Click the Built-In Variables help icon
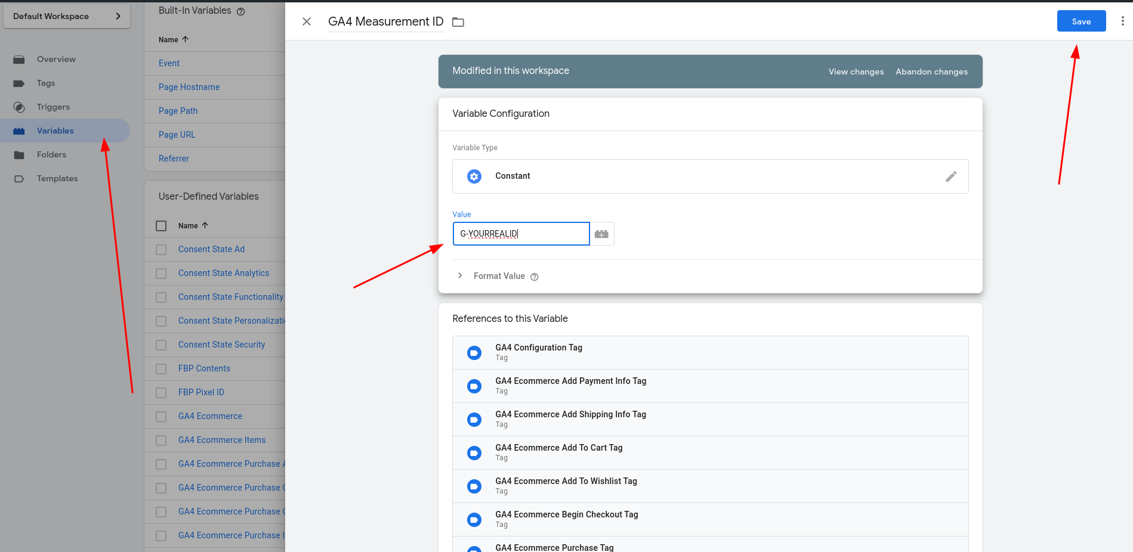1133x552 pixels. tap(241, 11)
